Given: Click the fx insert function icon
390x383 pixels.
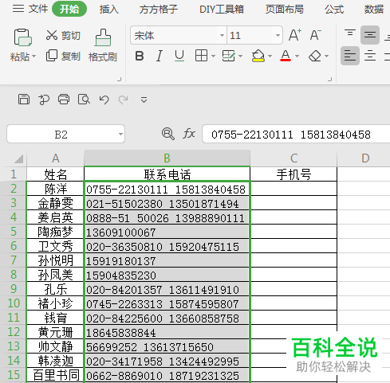Looking at the screenshot, I should [189, 134].
